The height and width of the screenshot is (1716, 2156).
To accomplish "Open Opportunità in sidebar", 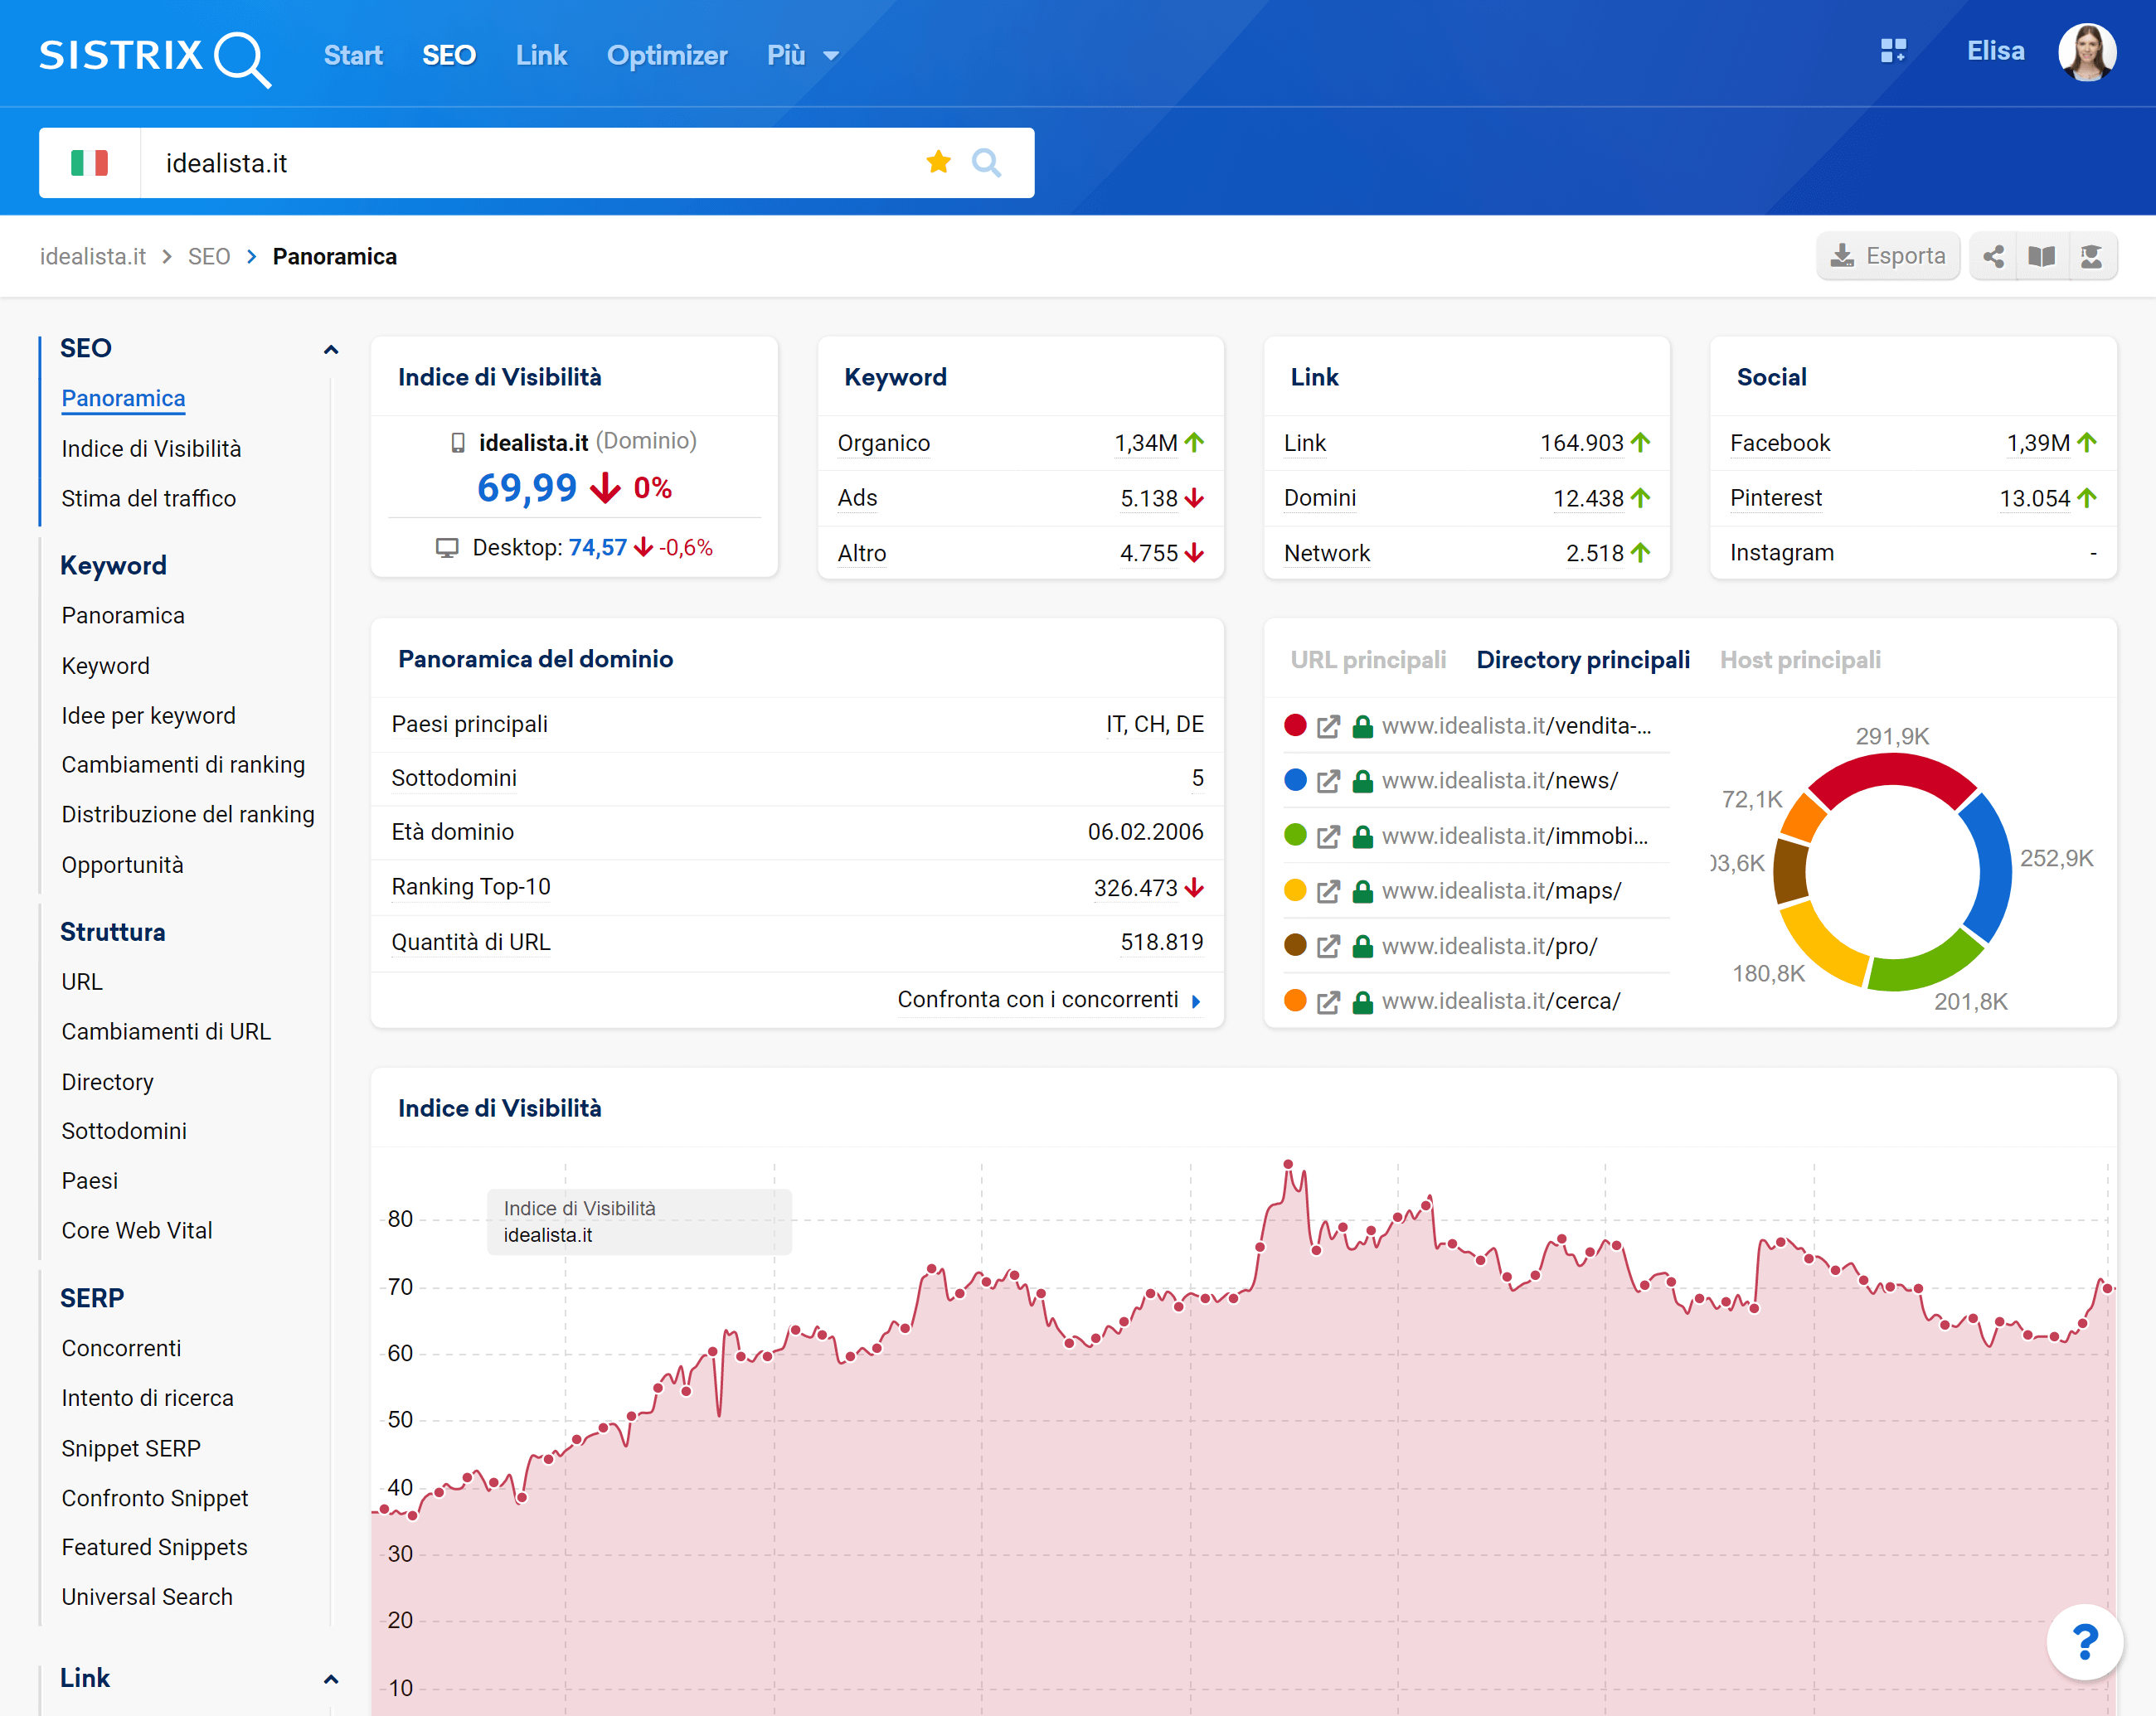I will [122, 865].
